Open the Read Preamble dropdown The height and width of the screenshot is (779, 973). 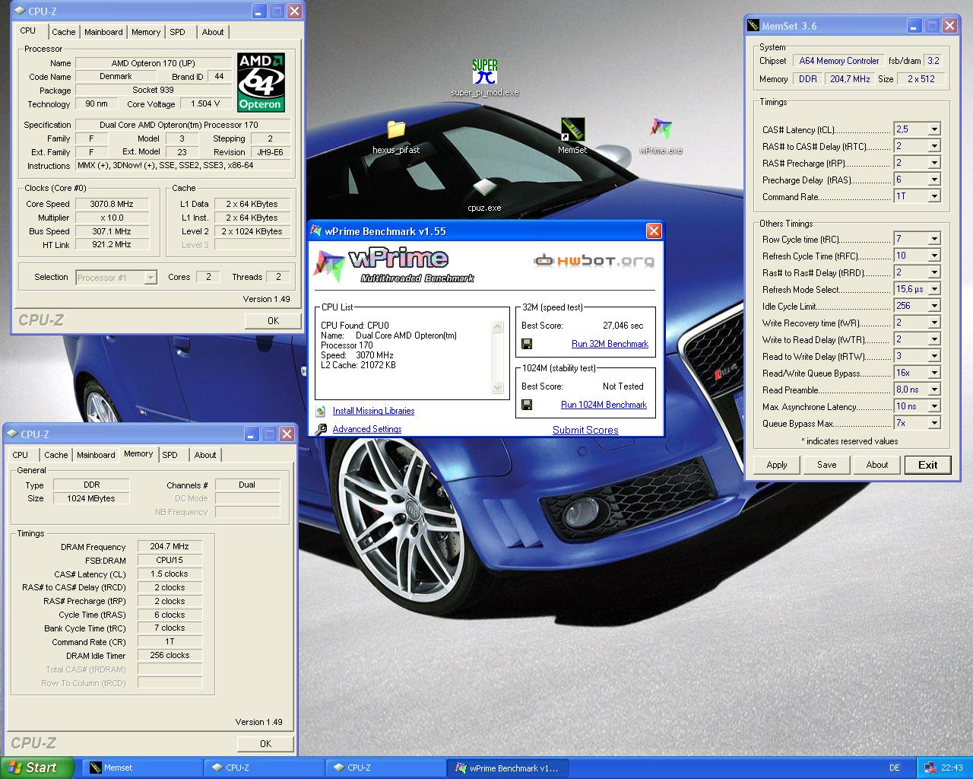coord(934,389)
